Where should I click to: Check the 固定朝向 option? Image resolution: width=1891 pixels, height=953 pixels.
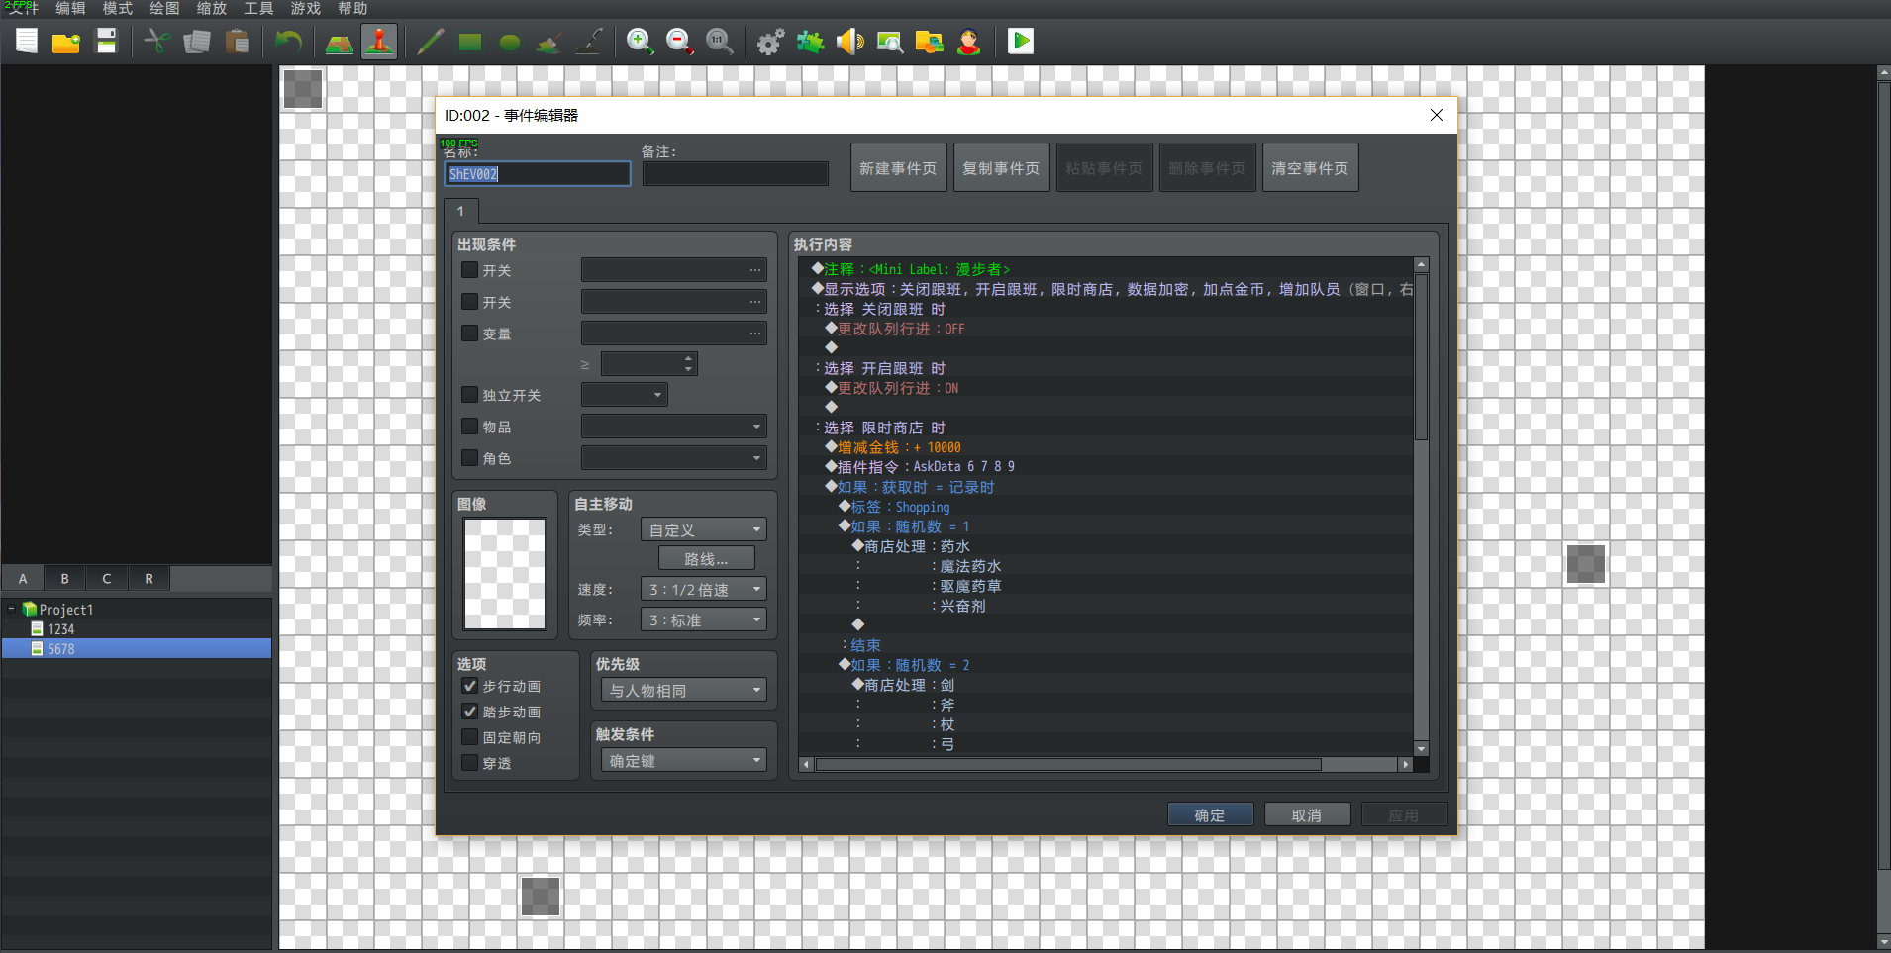click(x=470, y=737)
